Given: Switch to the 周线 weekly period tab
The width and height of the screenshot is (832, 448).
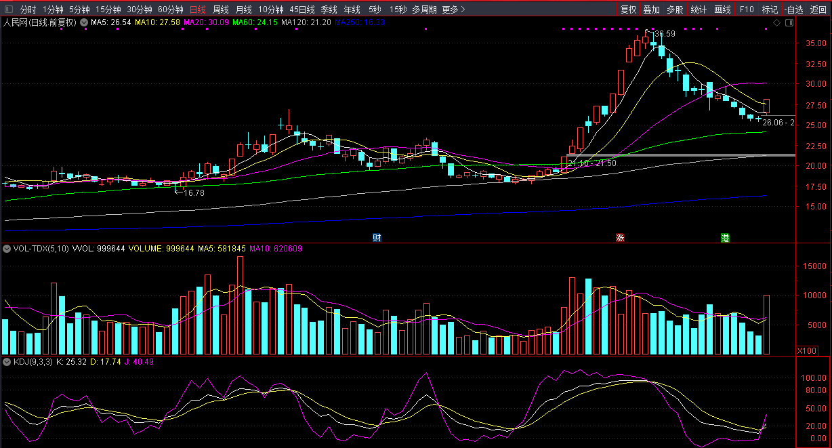Looking at the screenshot, I should [x=221, y=9].
